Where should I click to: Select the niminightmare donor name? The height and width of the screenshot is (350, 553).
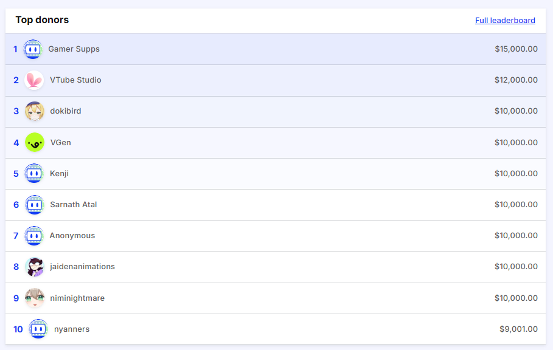click(x=77, y=298)
